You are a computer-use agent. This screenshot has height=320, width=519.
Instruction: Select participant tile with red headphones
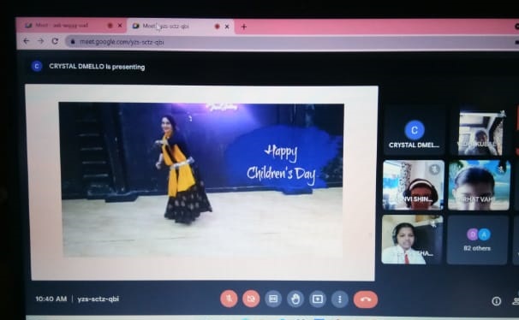tap(414, 185)
